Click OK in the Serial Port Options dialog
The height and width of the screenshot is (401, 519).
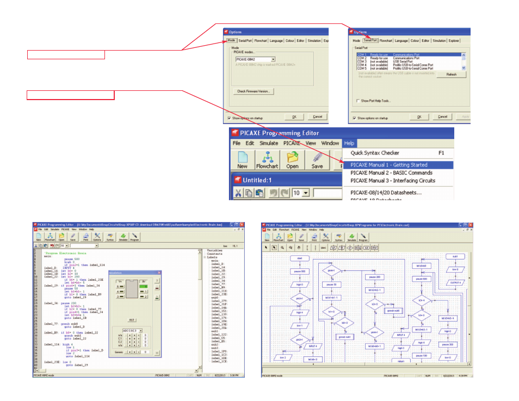419,117
